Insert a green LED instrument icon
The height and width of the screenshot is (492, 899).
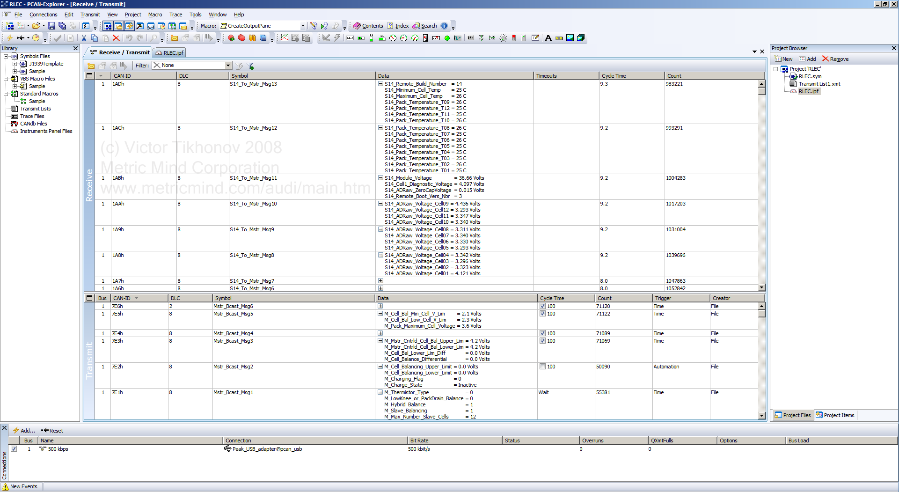447,38
